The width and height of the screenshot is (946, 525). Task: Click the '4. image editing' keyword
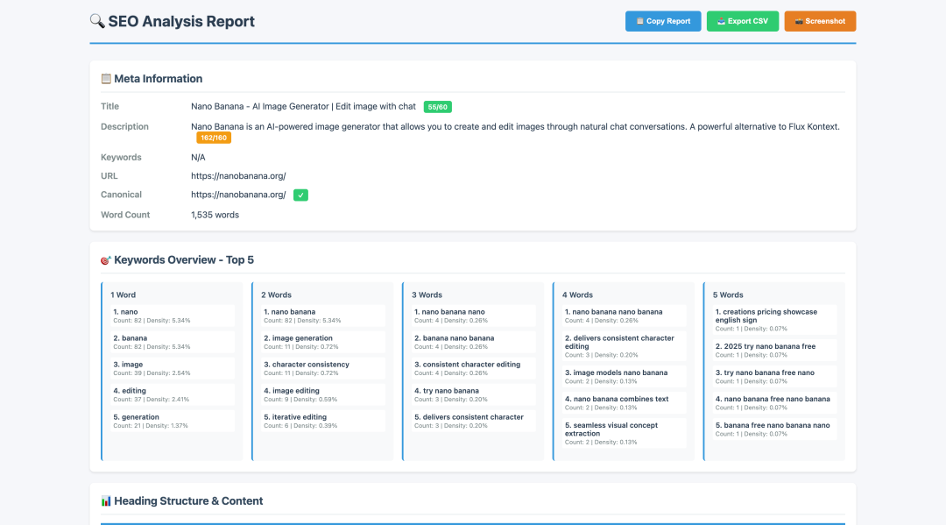pyautogui.click(x=322, y=394)
